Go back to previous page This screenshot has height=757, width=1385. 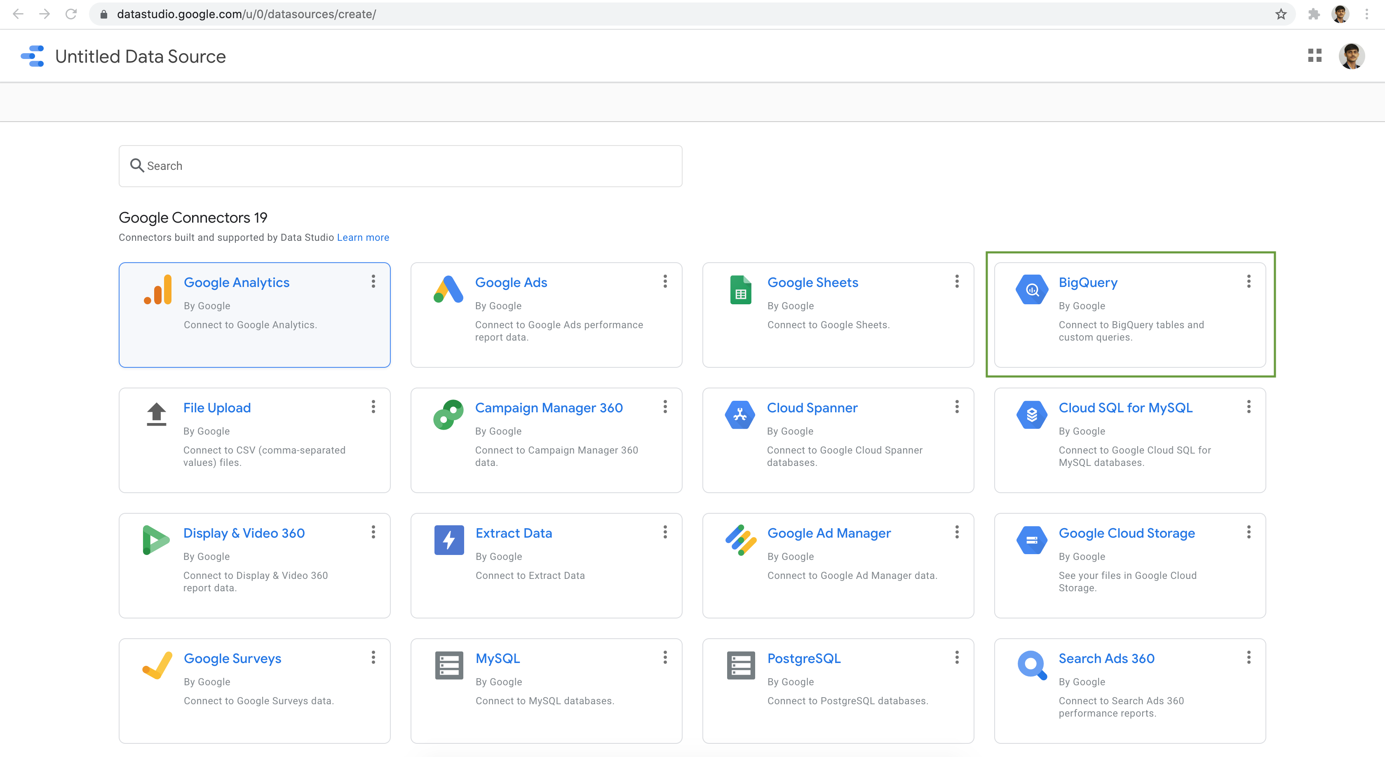18,14
